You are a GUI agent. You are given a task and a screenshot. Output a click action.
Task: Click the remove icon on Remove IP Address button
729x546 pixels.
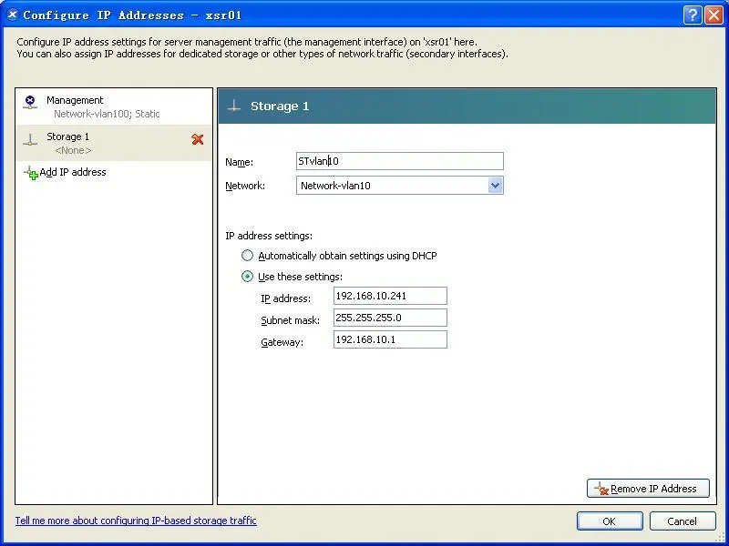coord(601,489)
